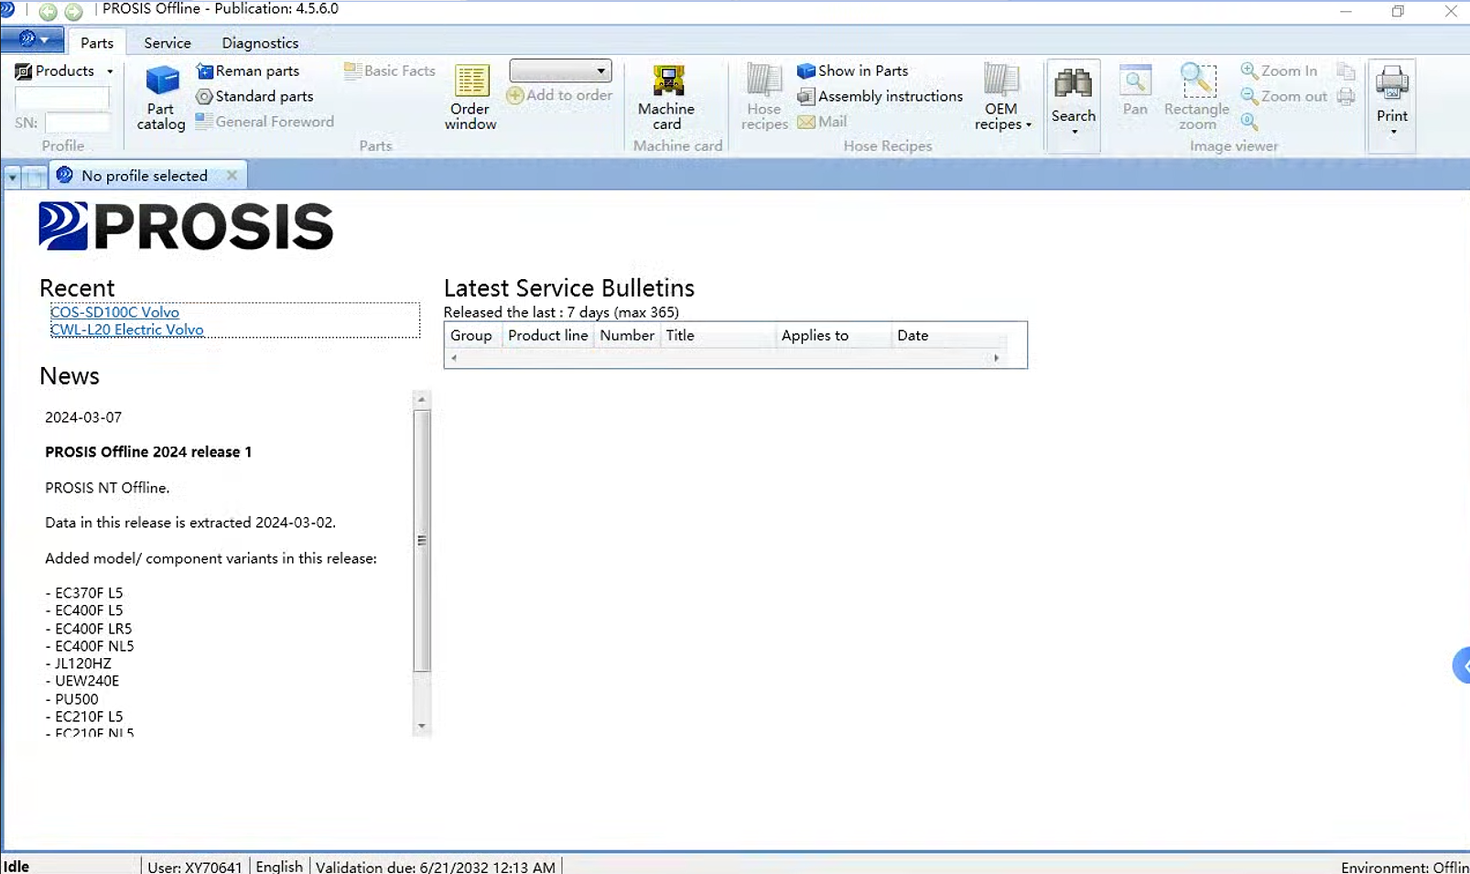Open Hose recipes
Image resolution: width=1470 pixels, height=874 pixels.
(x=764, y=98)
